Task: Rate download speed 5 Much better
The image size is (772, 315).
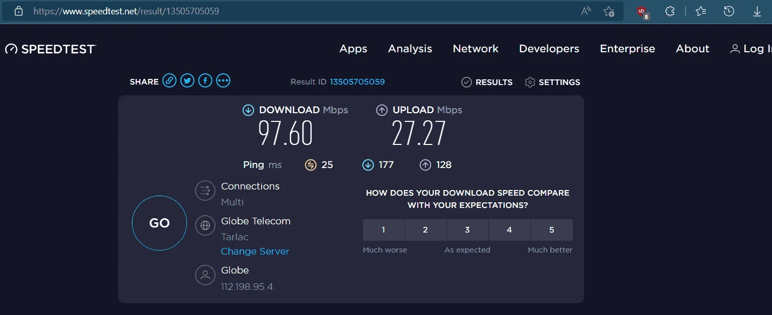Action: point(552,230)
